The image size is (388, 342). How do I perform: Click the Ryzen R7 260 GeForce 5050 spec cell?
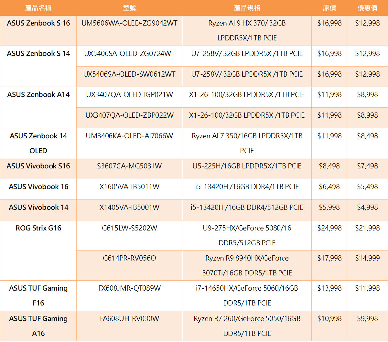coord(247,326)
